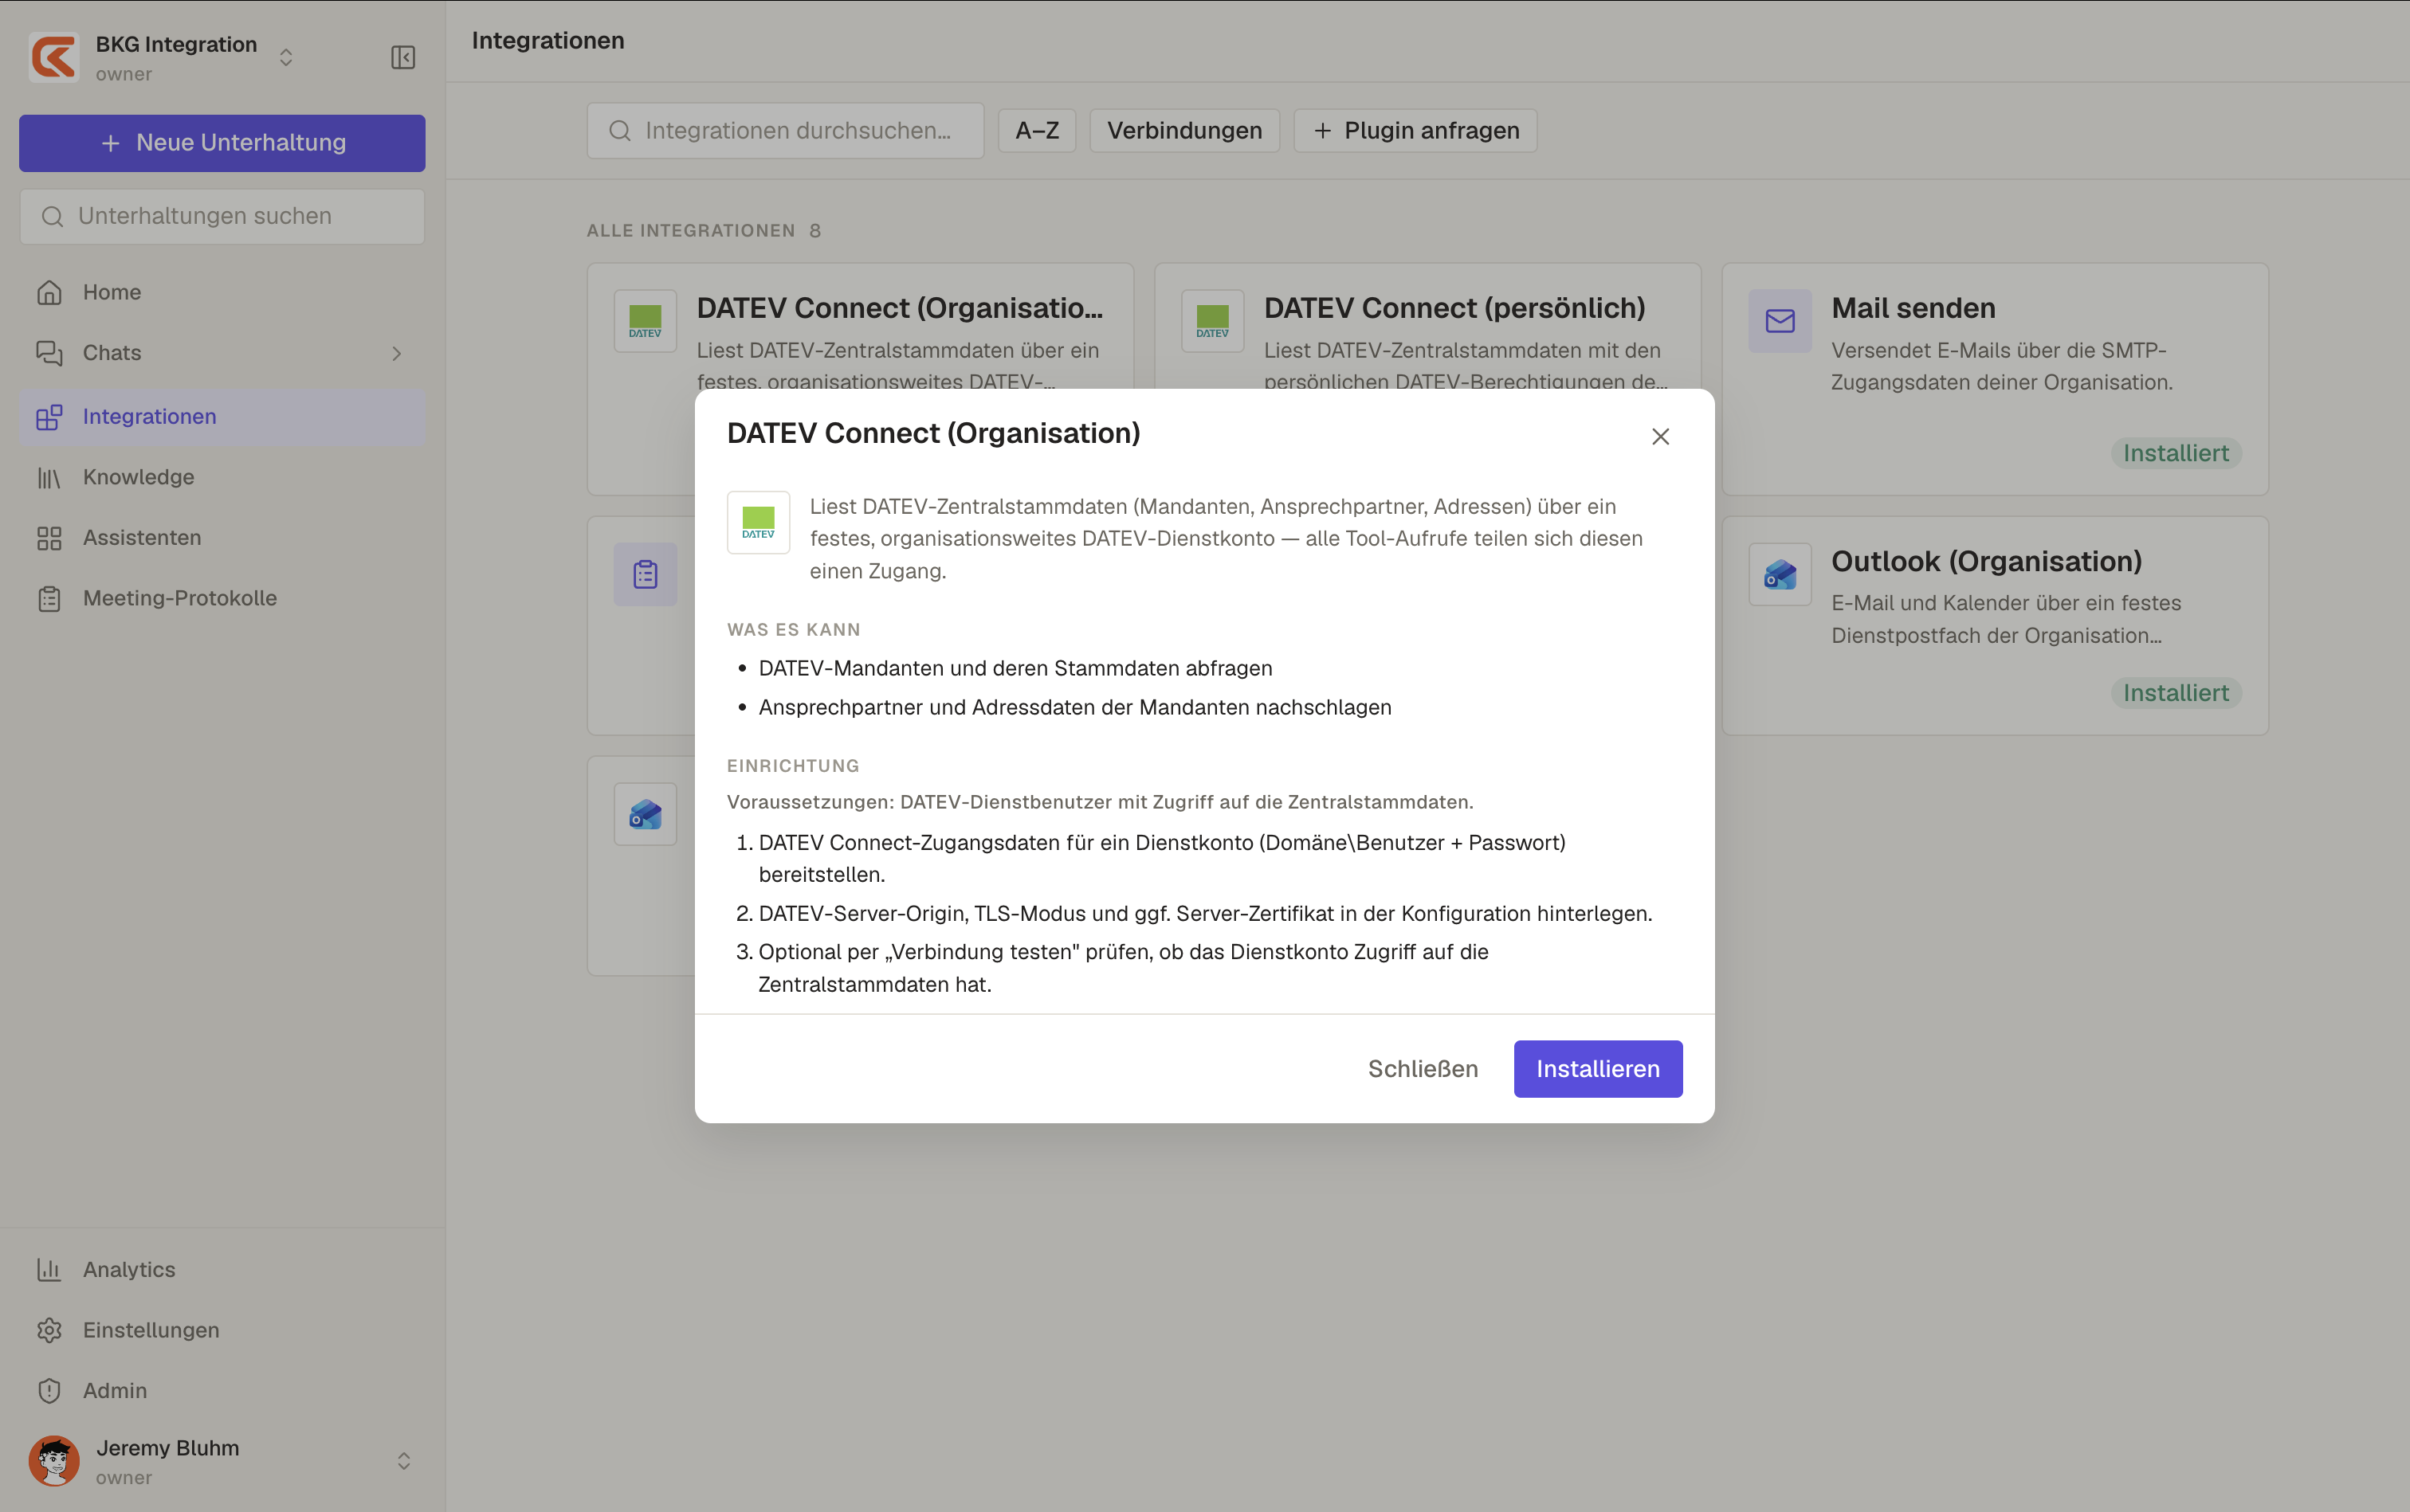Click the Admin shield icon

pyautogui.click(x=49, y=1390)
